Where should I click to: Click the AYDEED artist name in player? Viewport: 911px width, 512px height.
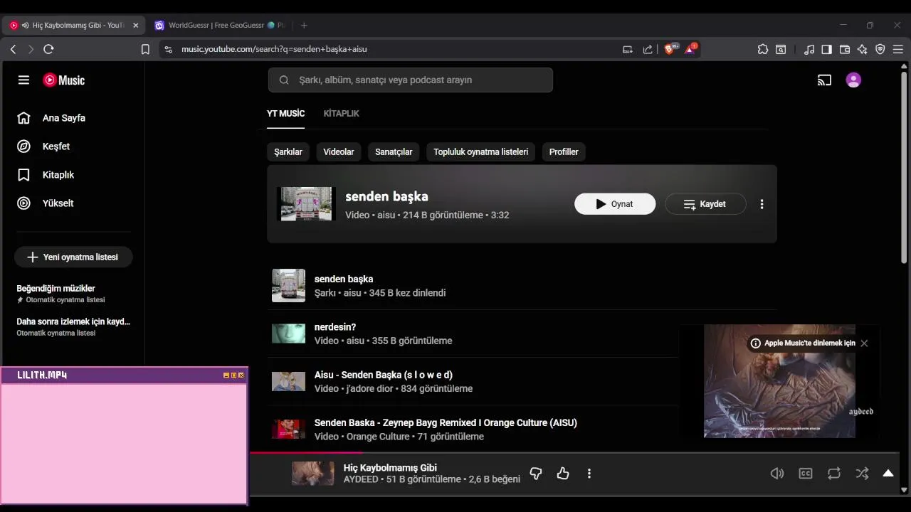click(361, 480)
